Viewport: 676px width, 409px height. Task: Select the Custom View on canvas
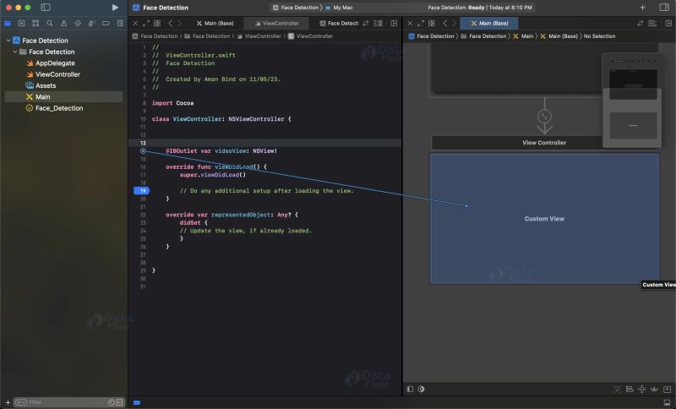click(x=544, y=219)
